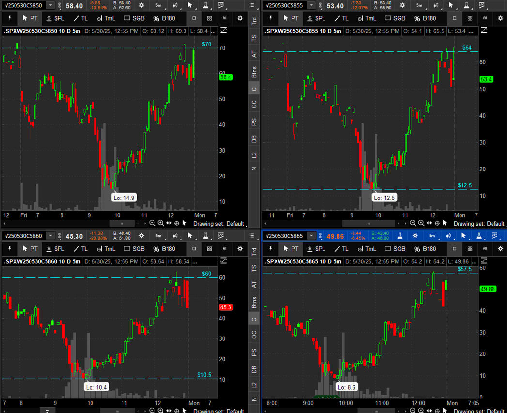Open chart settings gear for C5865 chart
The width and height of the screenshot is (507, 413).
point(415,236)
